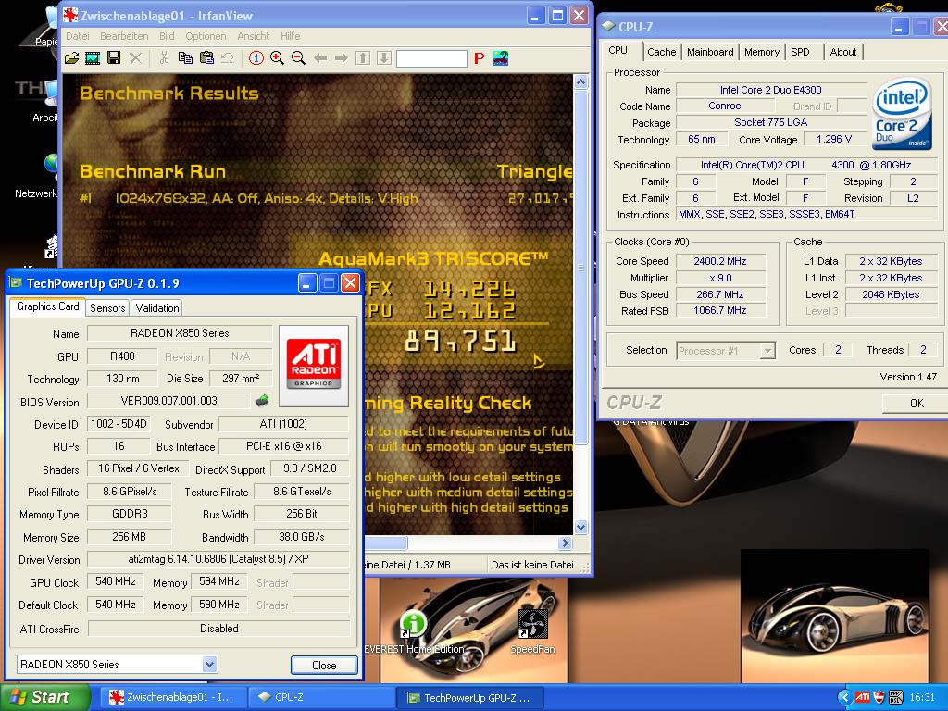Go to next image with right arrow
This screenshot has width=948, height=711.
pyautogui.click(x=342, y=58)
